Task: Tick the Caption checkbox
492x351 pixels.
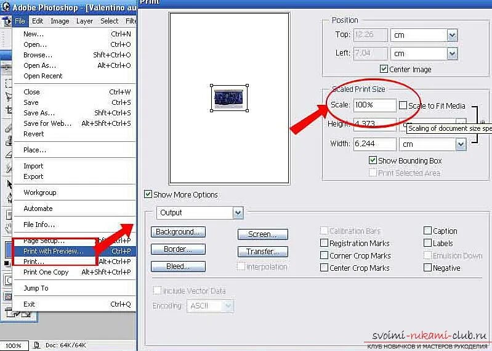Action: [427, 231]
